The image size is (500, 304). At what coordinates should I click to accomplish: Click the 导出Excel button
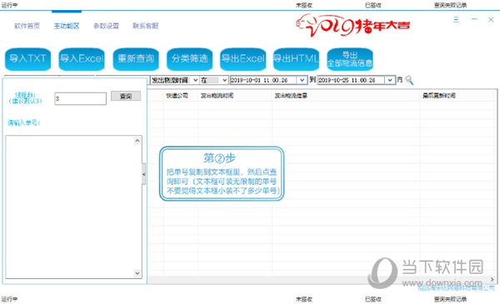pyautogui.click(x=243, y=59)
